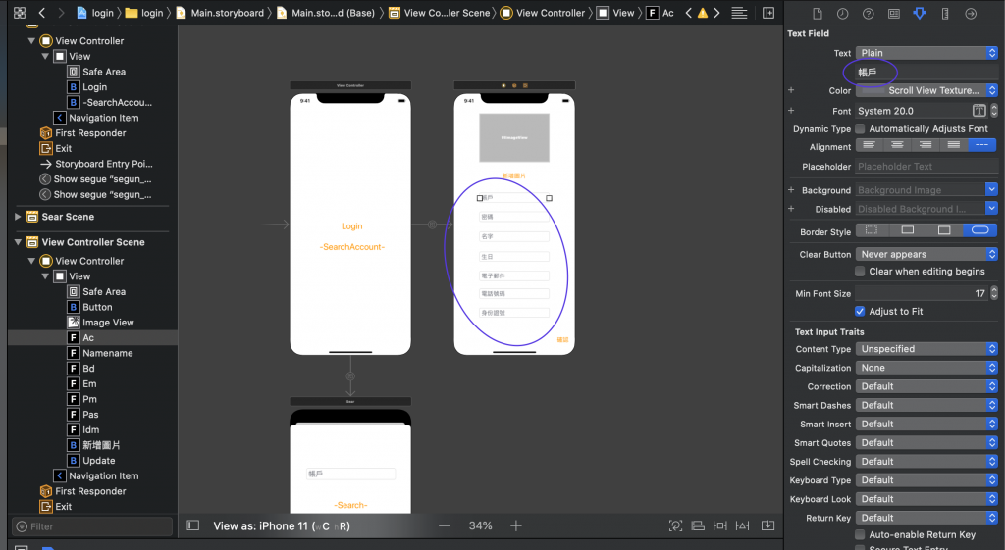Select bezel border style
The height and width of the screenshot is (550, 1005).
(944, 230)
